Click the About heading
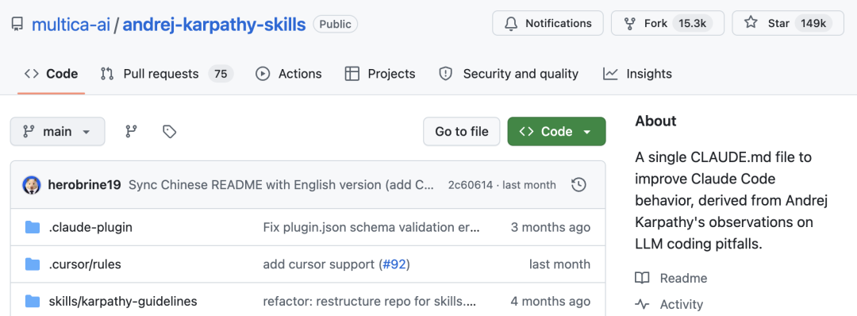Viewport: 857px width, 316px height. (656, 121)
